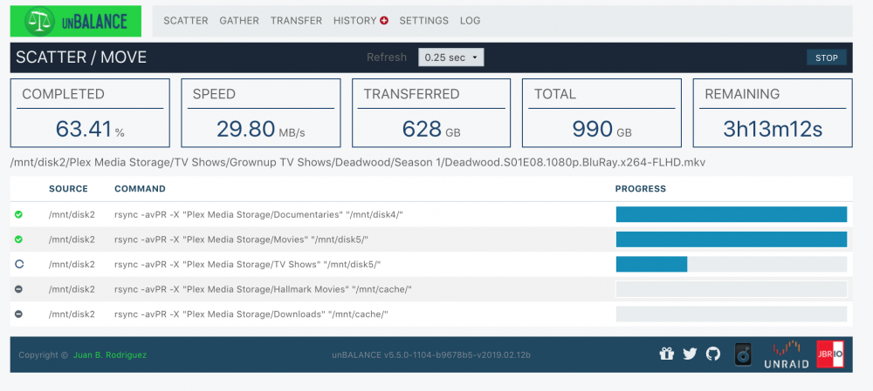Image resolution: width=873 pixels, height=391 pixels.
Task: Click the SOURCE column header
Action: pyautogui.click(x=68, y=189)
